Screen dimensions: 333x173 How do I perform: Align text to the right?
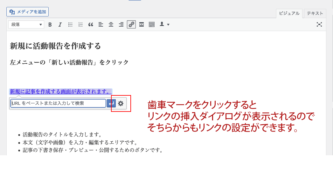point(121,24)
